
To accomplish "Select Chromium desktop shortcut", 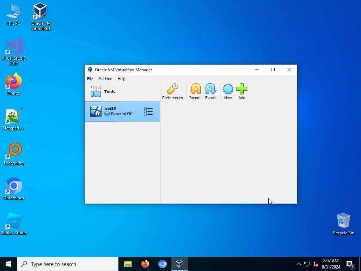I will pos(14,189).
